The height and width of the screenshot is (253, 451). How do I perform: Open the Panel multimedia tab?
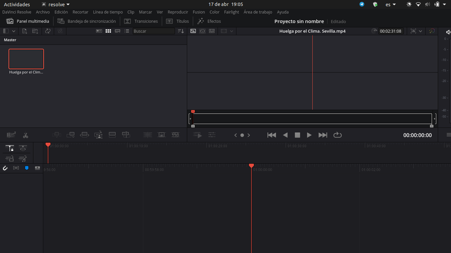click(28, 21)
